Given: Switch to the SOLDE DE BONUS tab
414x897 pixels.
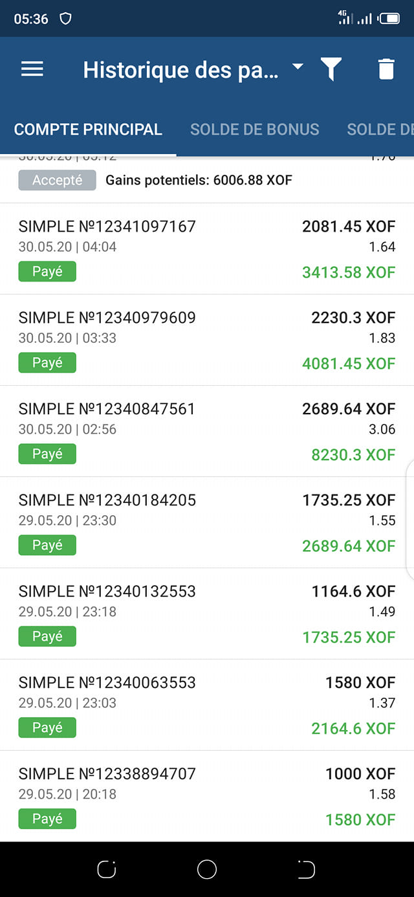Looking at the screenshot, I should (x=254, y=129).
